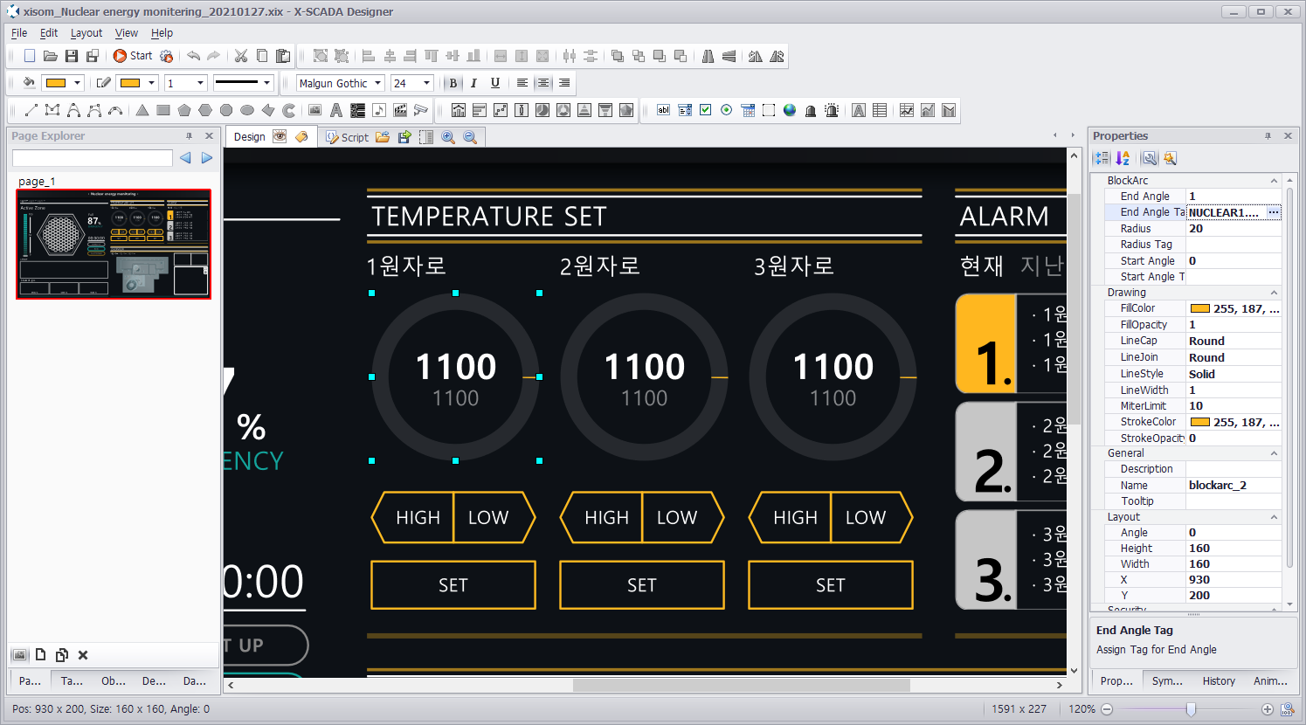The width and height of the screenshot is (1306, 725).
Task: Collapse the Layout property group
Action: coord(1274,517)
